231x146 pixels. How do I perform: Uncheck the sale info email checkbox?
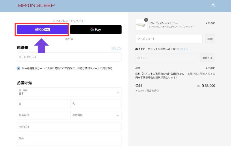coord(18,68)
